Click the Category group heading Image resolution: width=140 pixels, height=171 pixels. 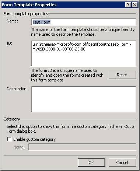pos(12,119)
